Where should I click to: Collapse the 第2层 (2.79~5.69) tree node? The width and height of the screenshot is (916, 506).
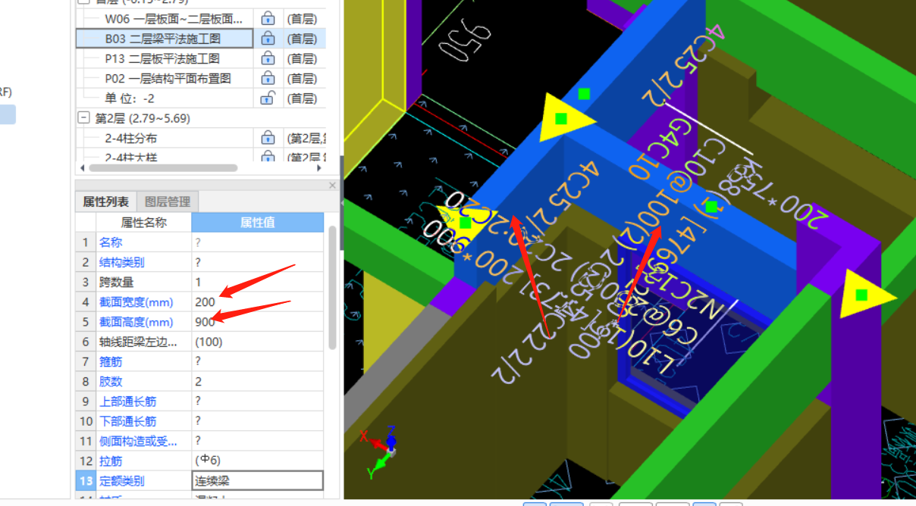(83, 118)
